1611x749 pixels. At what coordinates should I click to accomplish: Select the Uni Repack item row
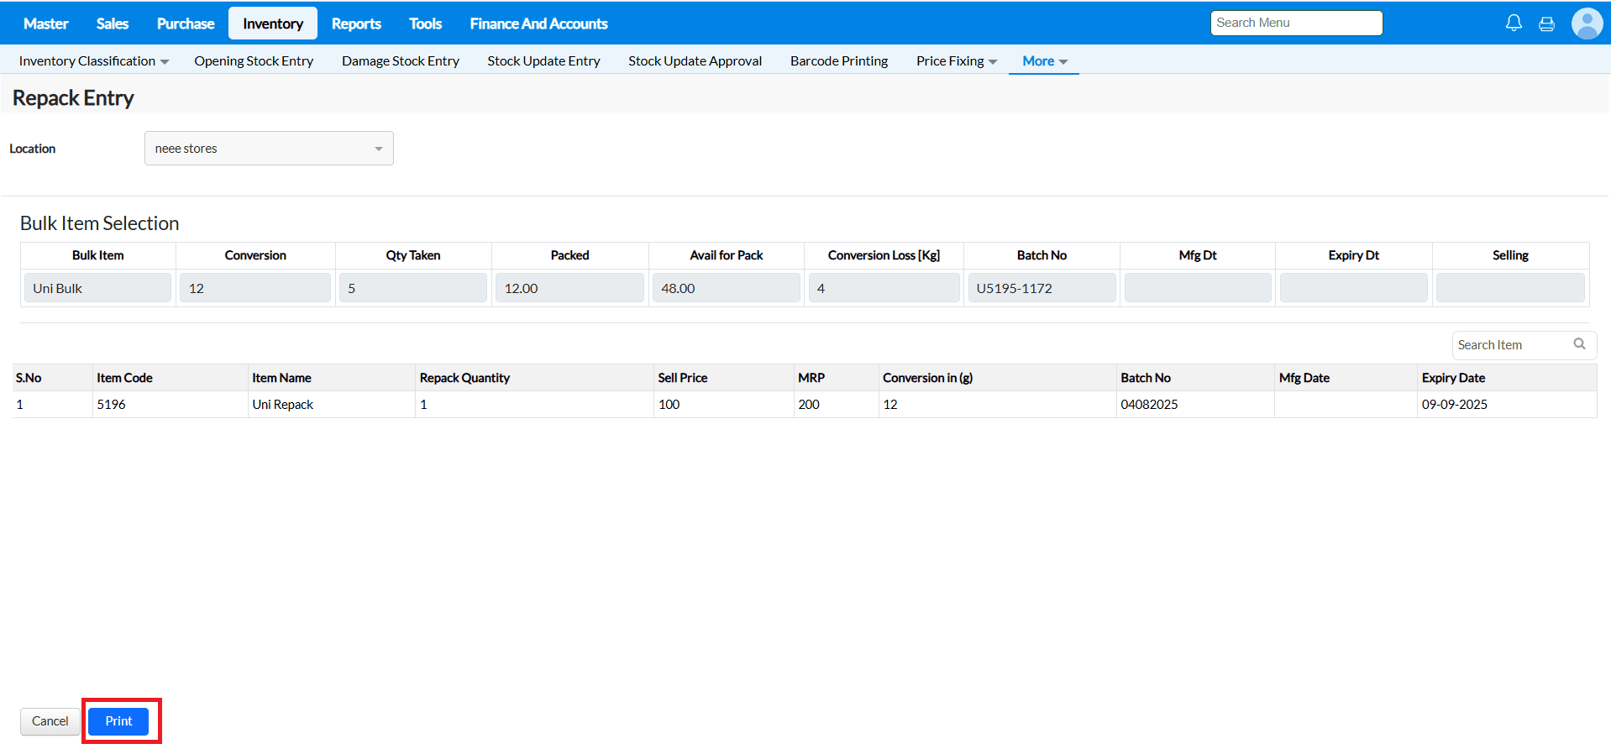[282, 405]
